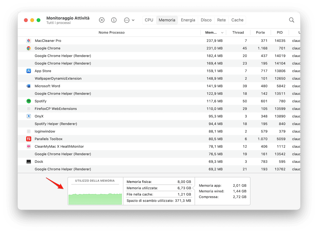
Task: Select the App Store app icon
Action: click(29, 71)
